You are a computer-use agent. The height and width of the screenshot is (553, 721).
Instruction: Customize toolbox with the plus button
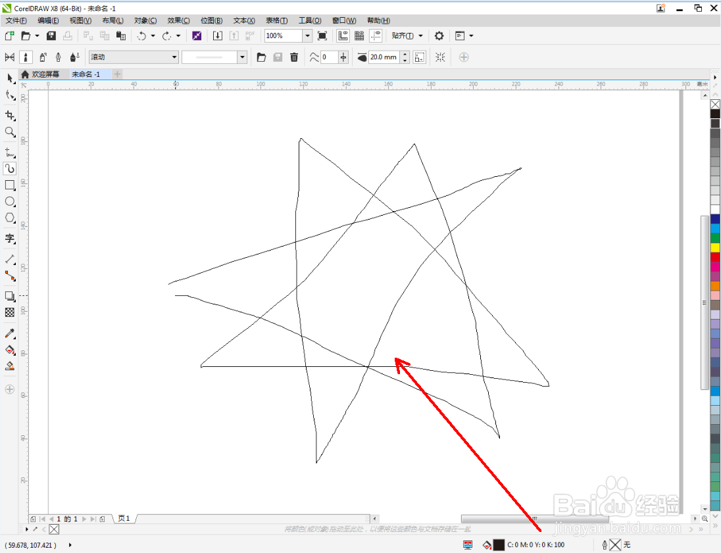coord(10,390)
